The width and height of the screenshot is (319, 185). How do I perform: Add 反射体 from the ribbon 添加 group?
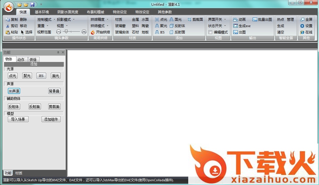coord(177,26)
